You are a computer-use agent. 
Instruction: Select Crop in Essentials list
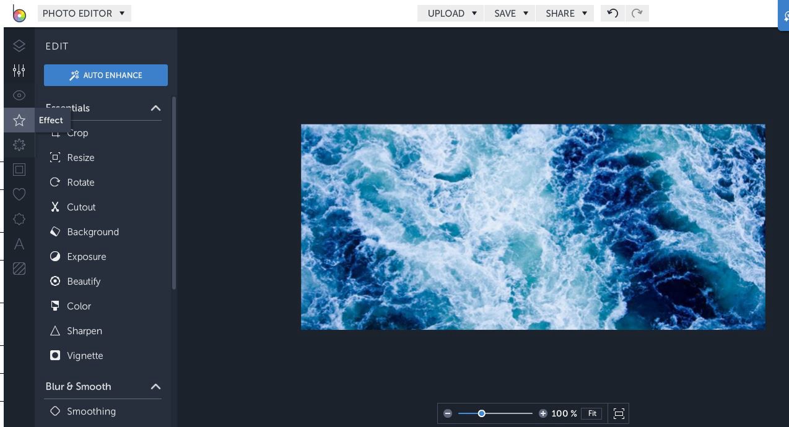77,132
